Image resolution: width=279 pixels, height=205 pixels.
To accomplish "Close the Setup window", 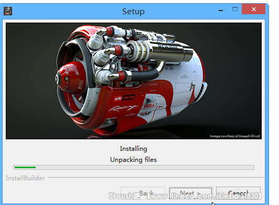I will [253, 9].
